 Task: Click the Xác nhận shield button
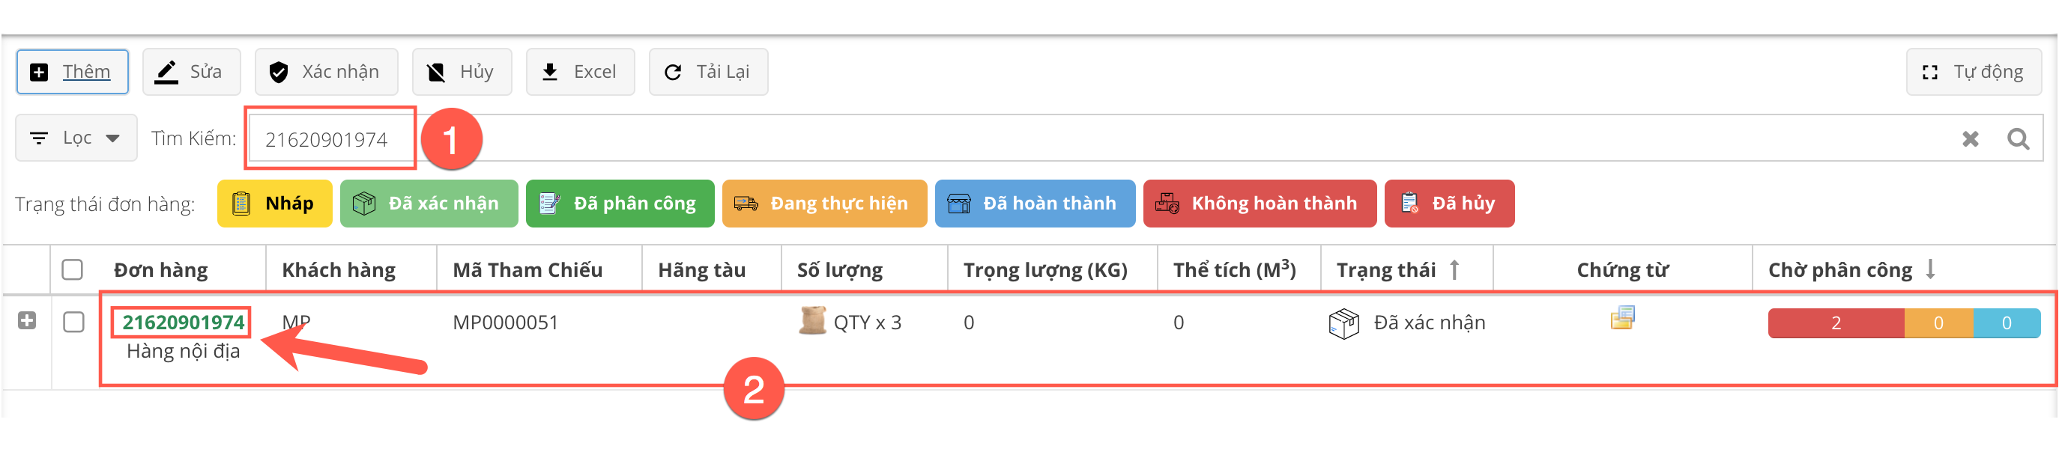[x=326, y=72]
